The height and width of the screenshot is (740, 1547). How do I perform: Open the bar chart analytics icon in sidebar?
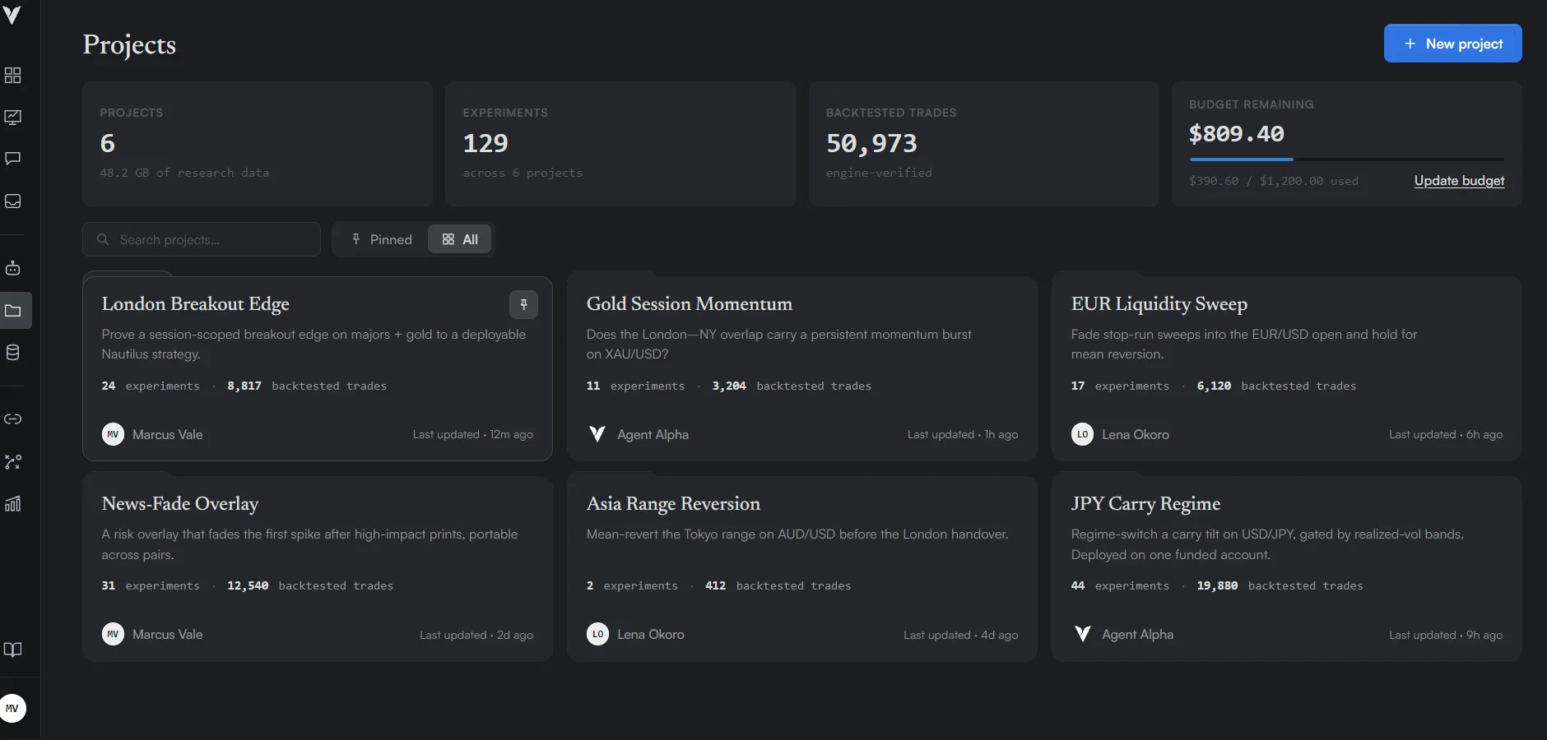point(12,504)
